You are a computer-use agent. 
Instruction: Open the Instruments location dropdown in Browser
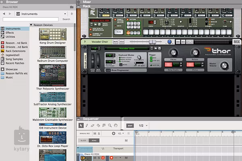[x=65, y=14]
